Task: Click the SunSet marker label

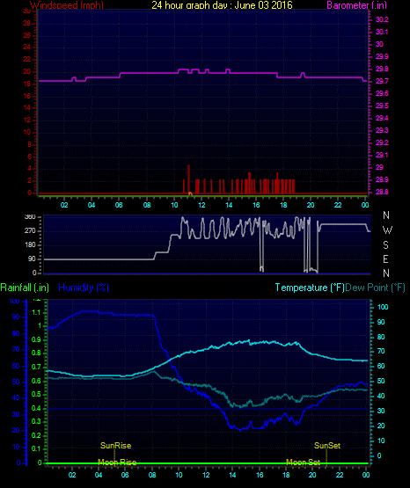Action: click(327, 446)
